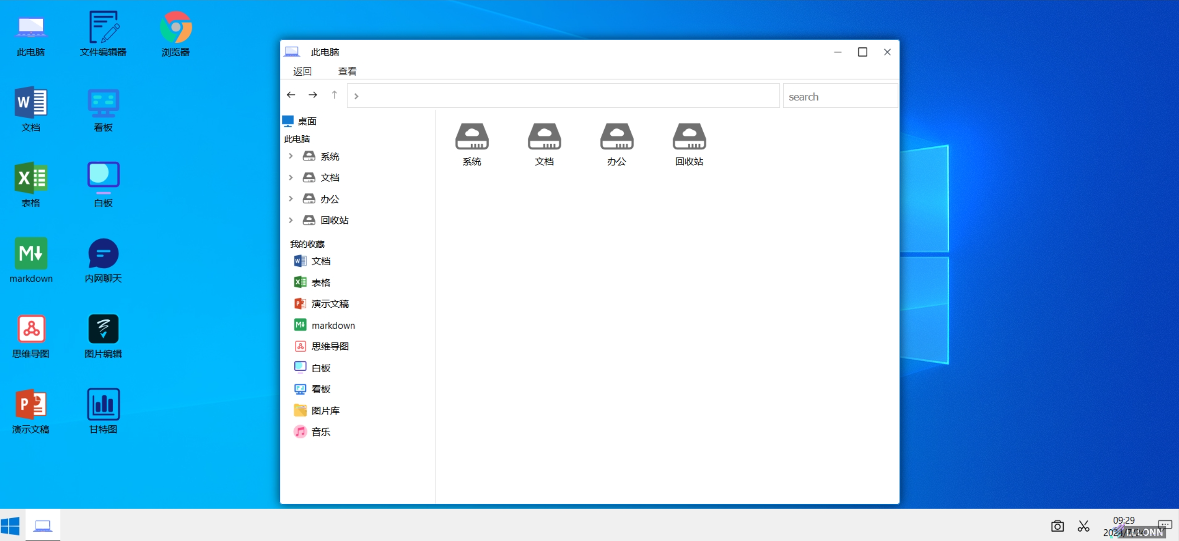Screen dimensions: 1179x541
Task: Select the 文档 drive in main pane
Action: pyautogui.click(x=544, y=144)
